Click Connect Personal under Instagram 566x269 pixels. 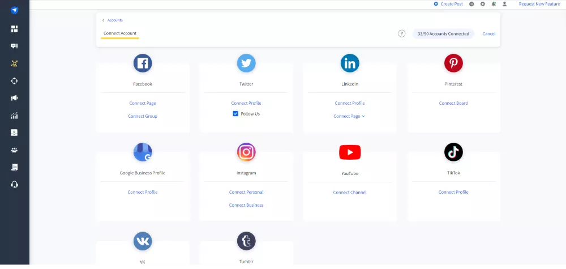pos(246,192)
